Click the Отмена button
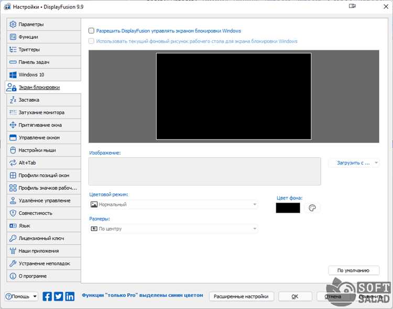Screen dimensions: 393x309 tap(333, 296)
